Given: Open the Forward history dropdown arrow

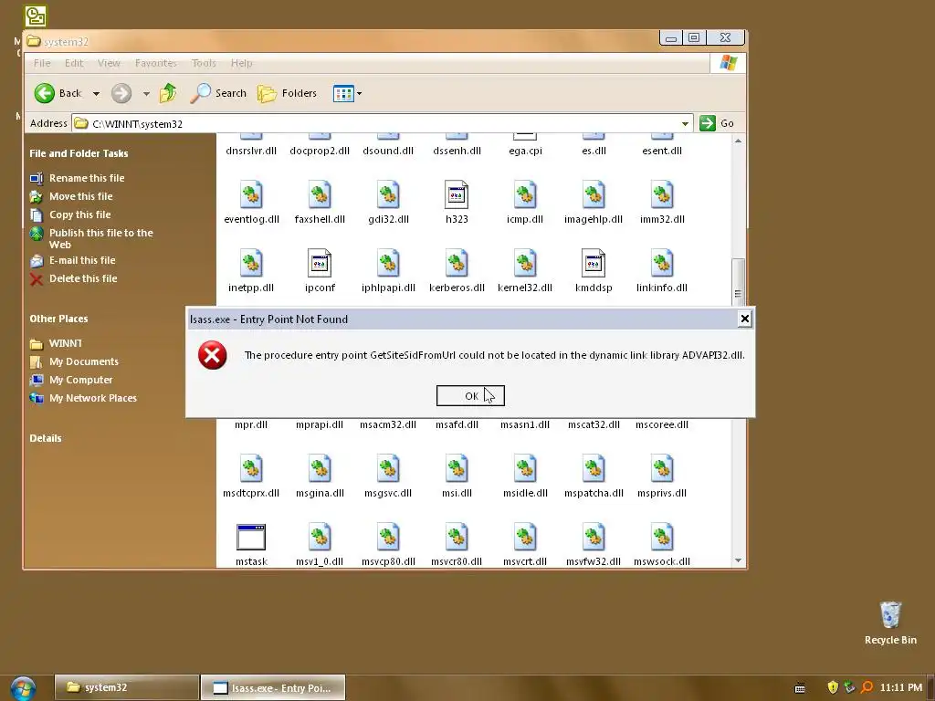Looking at the screenshot, I should [146, 94].
